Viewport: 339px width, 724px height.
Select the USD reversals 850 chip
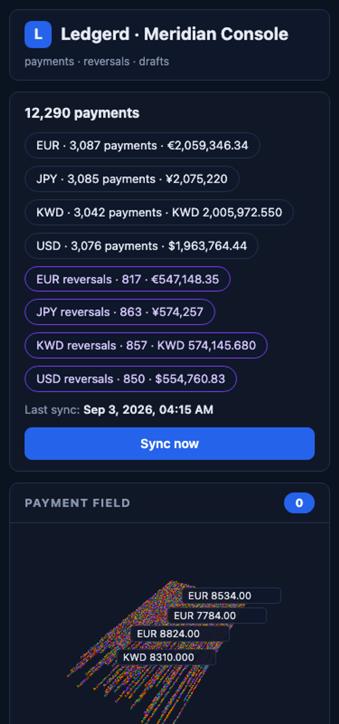coord(131,379)
